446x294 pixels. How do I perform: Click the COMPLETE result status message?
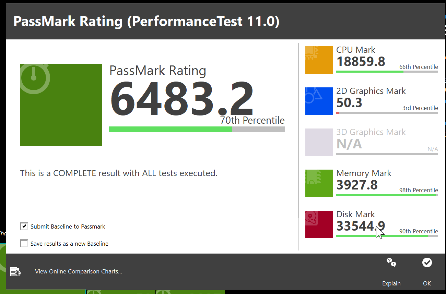coord(119,173)
